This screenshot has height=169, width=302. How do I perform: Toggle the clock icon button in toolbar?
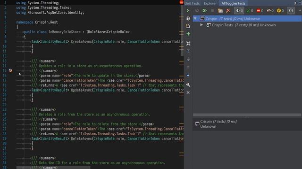point(291,11)
